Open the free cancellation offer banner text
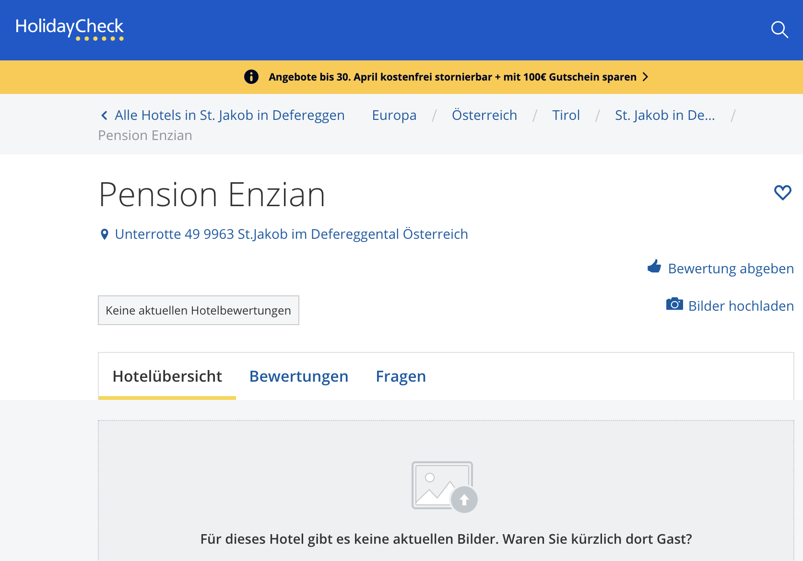Viewport: 803px width, 561px height. [x=452, y=77]
